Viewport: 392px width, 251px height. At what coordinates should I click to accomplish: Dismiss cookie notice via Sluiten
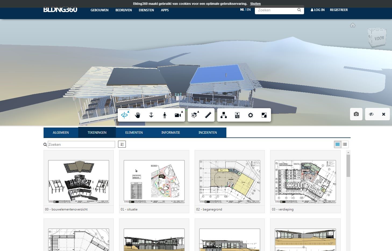point(255,4)
